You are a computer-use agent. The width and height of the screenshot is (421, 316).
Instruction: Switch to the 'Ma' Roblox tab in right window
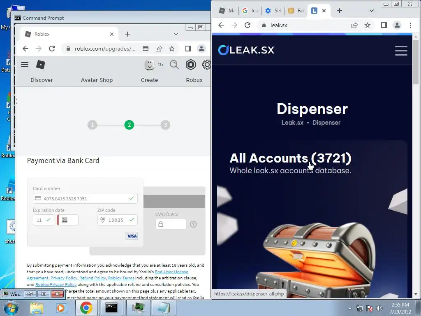[x=227, y=11]
